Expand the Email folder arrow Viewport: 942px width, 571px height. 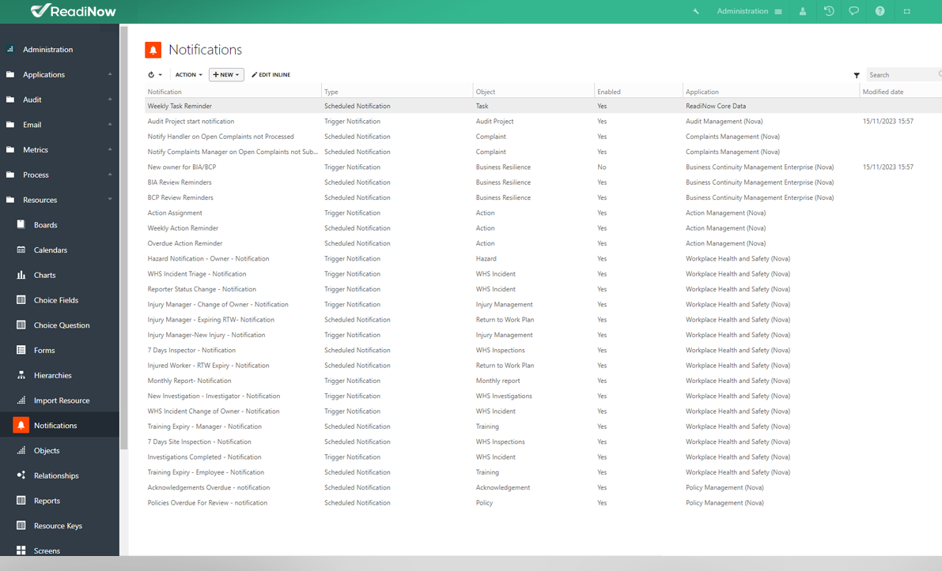[110, 125]
